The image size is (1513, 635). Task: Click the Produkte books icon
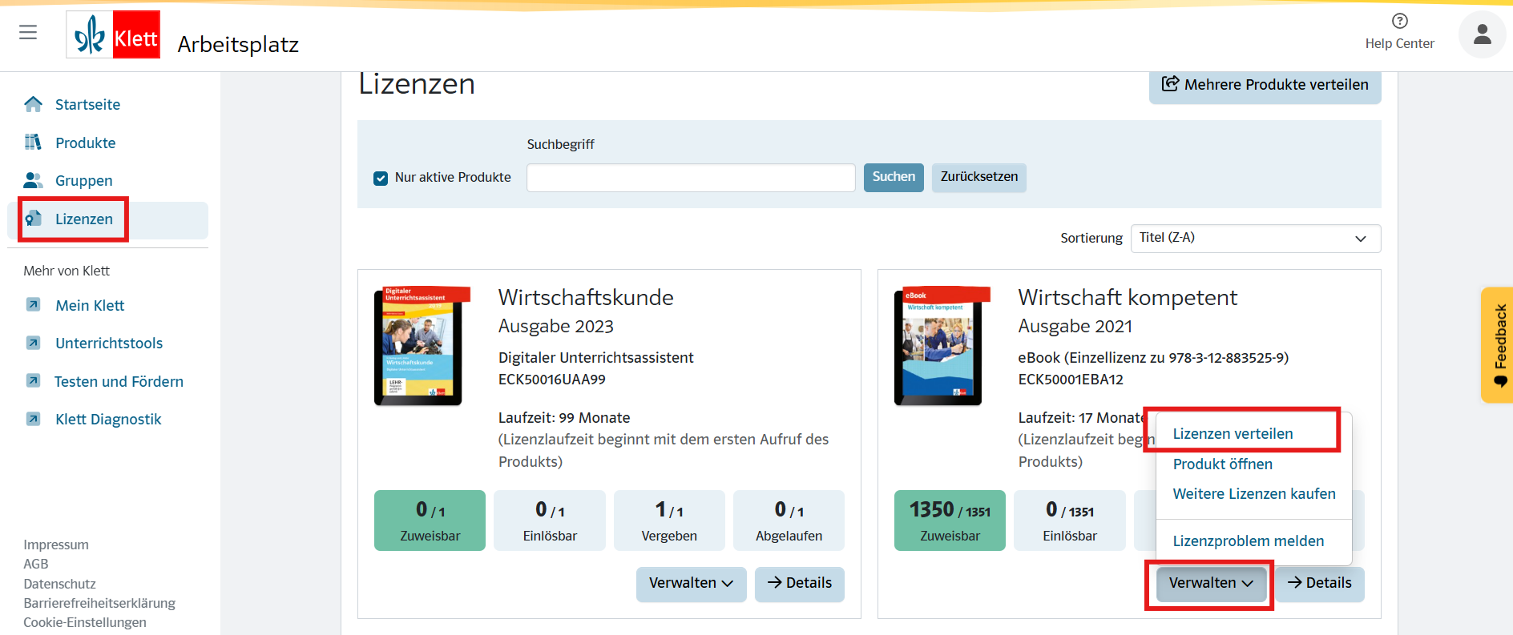click(33, 143)
